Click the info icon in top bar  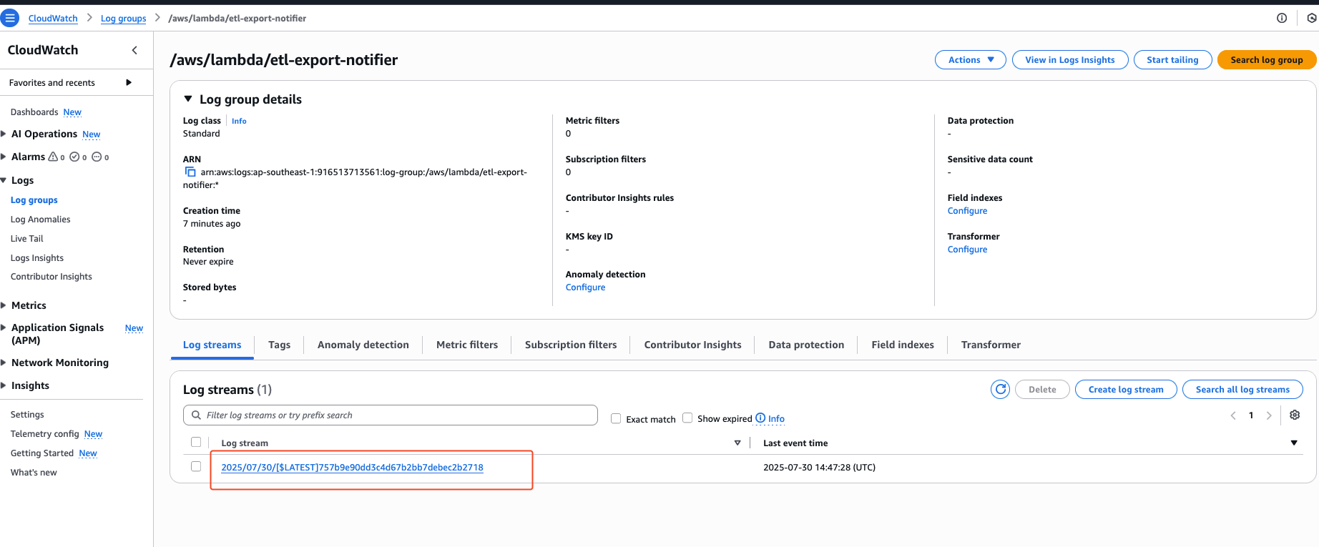tap(1282, 18)
